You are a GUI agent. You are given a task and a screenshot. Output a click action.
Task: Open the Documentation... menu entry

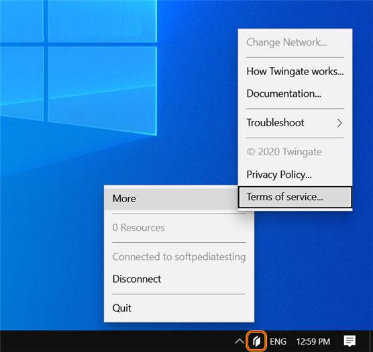[x=295, y=93]
